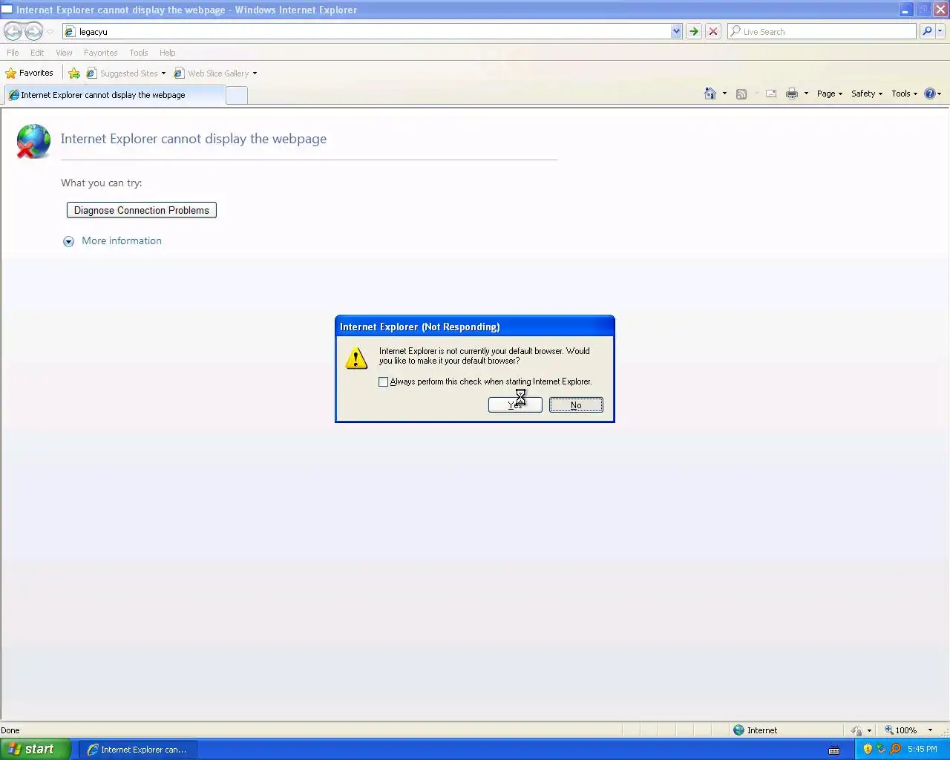
Task: Open the zoom level dropdown arrow
Action: tap(930, 730)
